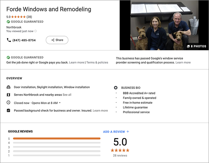Click the 'Northbrook' location text

[14, 27]
